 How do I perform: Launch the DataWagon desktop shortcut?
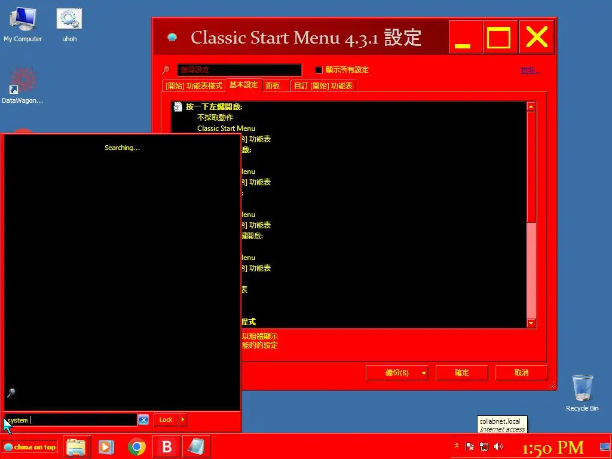point(23,85)
